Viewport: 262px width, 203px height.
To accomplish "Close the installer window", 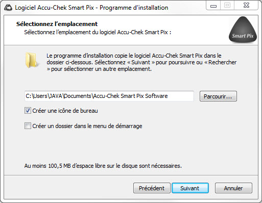I will (x=246, y=6).
